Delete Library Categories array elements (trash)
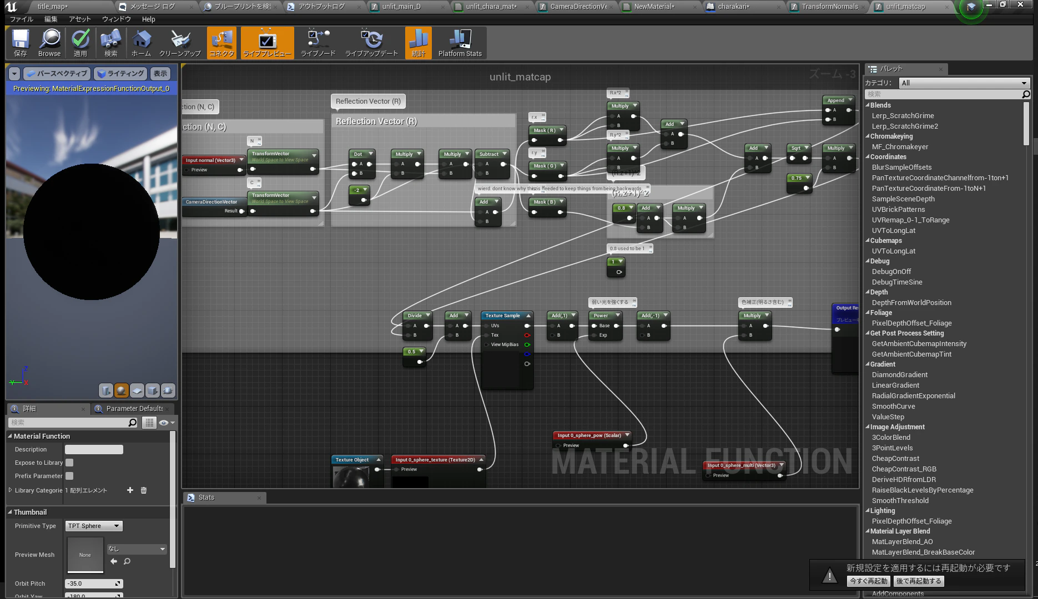Image resolution: width=1038 pixels, height=599 pixels. pyautogui.click(x=144, y=490)
